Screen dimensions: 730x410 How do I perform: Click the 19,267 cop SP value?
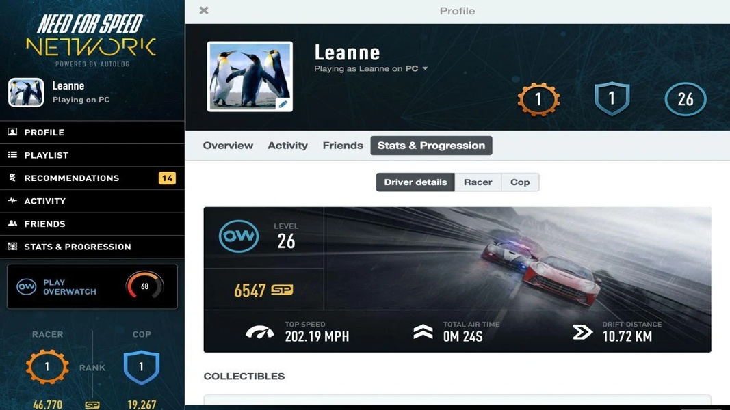pyautogui.click(x=142, y=405)
